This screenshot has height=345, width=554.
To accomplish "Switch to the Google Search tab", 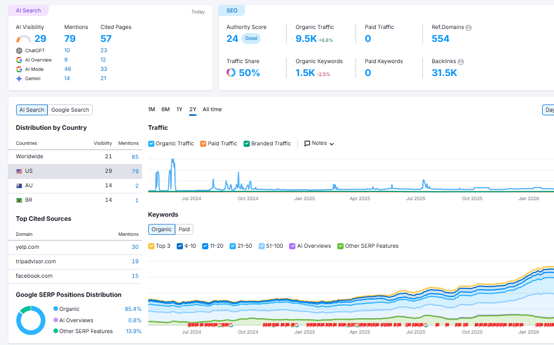I will click(x=69, y=110).
